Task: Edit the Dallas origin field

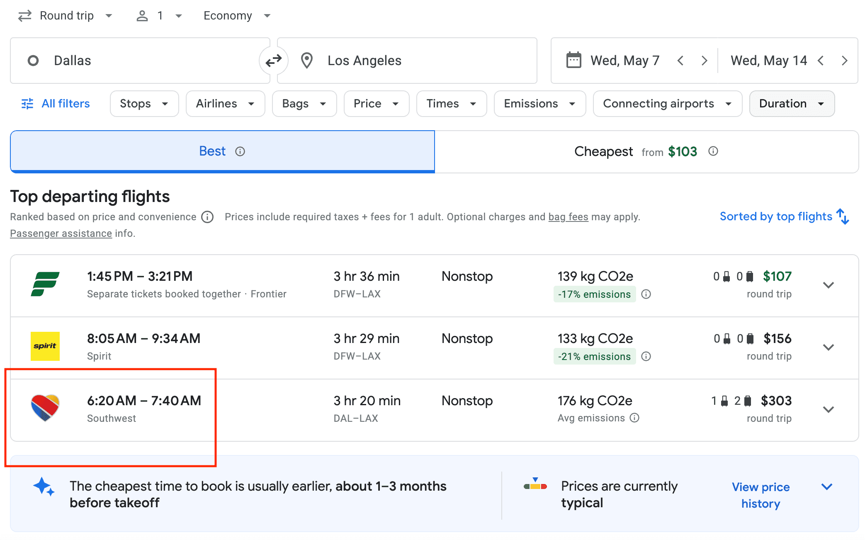Action: tap(140, 61)
